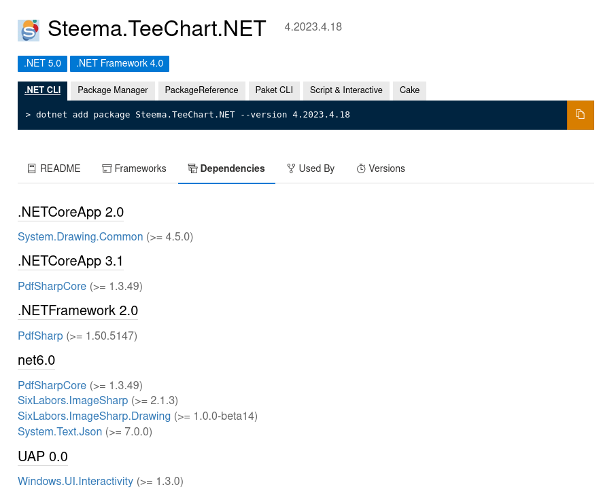Open the Windows.UI.Interactivity package link
Screen dimensions: 601x504
75,482
